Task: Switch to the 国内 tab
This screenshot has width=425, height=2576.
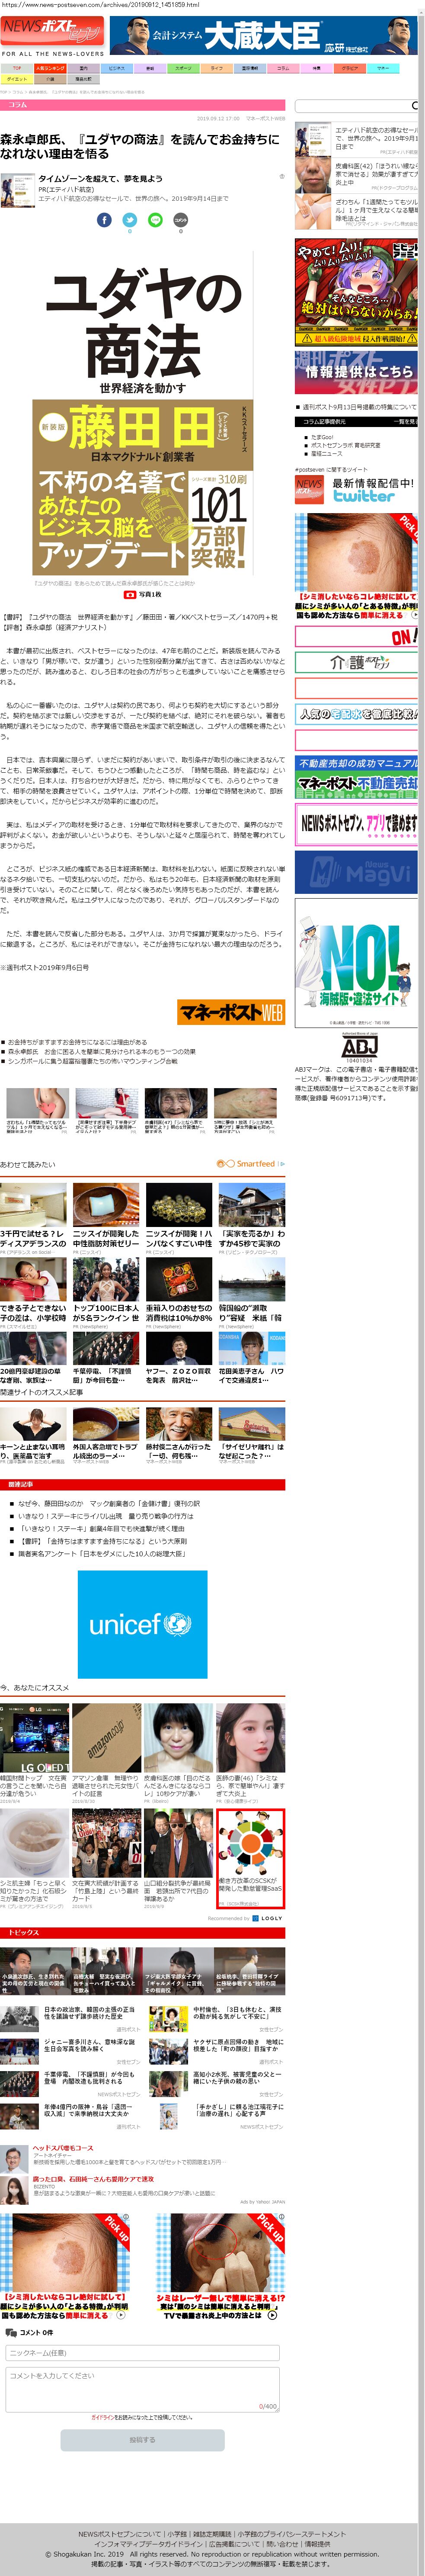Action: pos(83,69)
